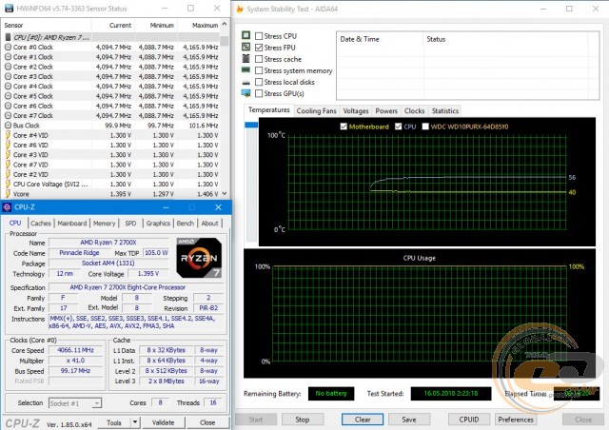This screenshot has height=430, width=609.
Task: Open CPUID from AIDA64
Action: point(469,420)
